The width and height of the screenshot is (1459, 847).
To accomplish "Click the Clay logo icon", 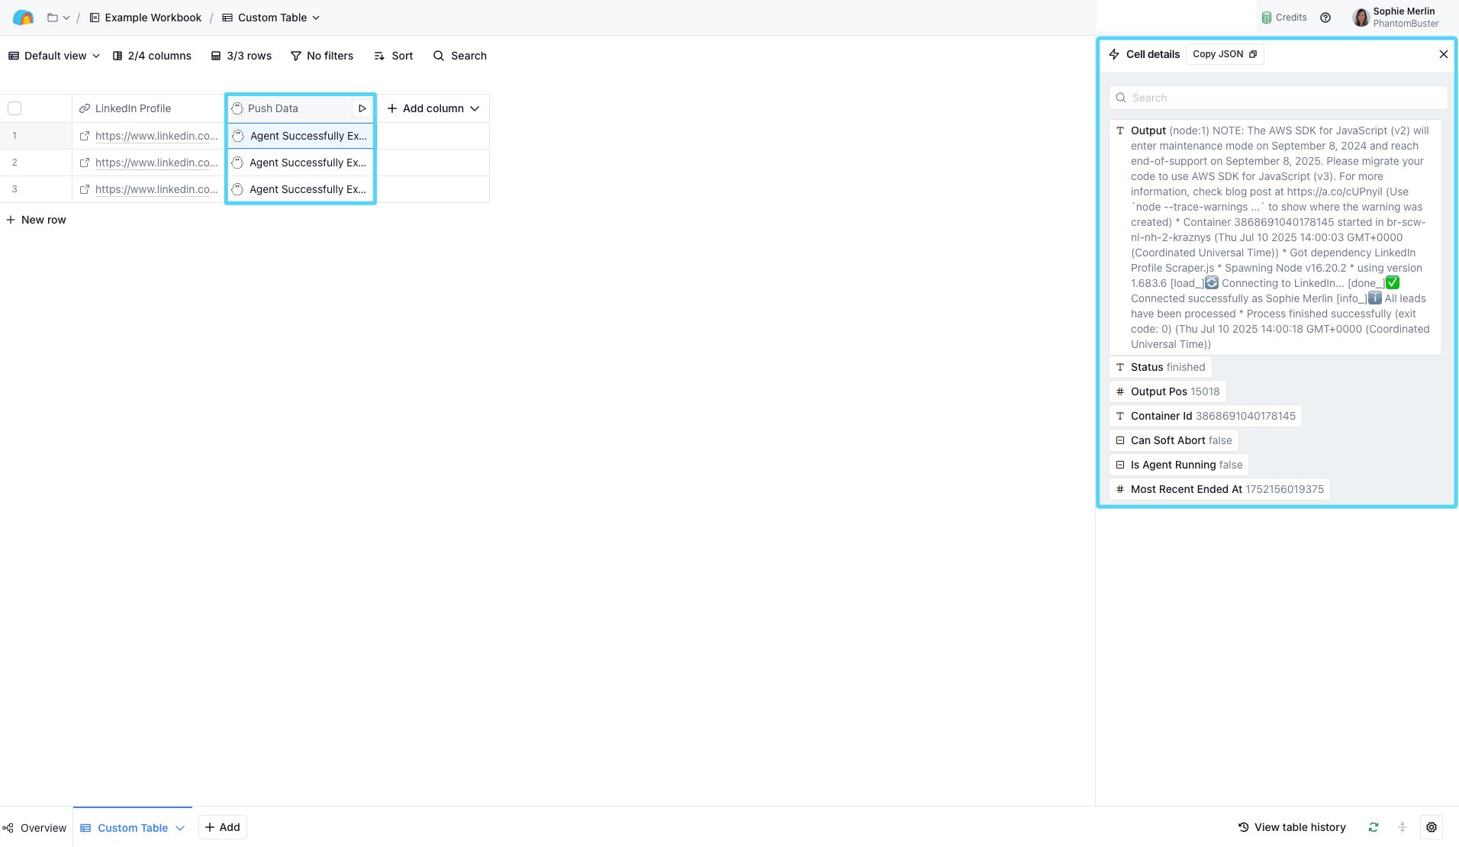I will [x=23, y=18].
